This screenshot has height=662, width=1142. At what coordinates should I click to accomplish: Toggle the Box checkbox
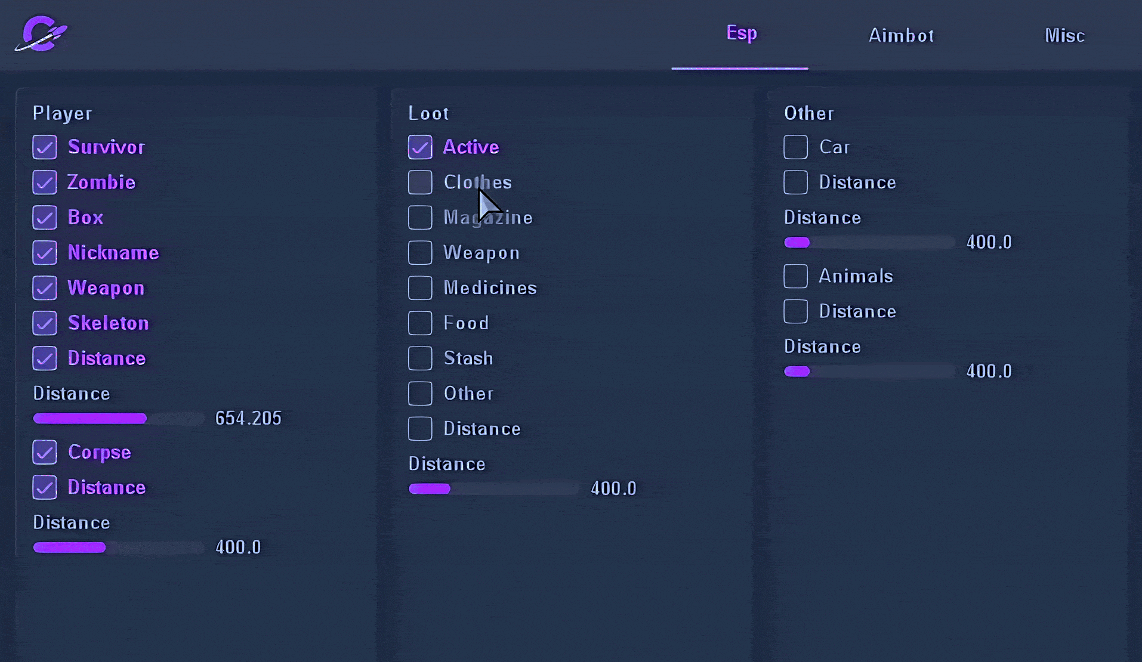45,218
